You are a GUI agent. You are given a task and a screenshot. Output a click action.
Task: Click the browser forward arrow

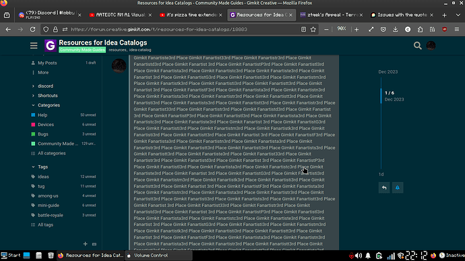(20, 30)
